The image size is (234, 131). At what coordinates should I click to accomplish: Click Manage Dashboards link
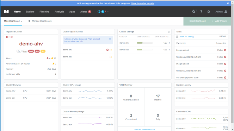click(42, 21)
